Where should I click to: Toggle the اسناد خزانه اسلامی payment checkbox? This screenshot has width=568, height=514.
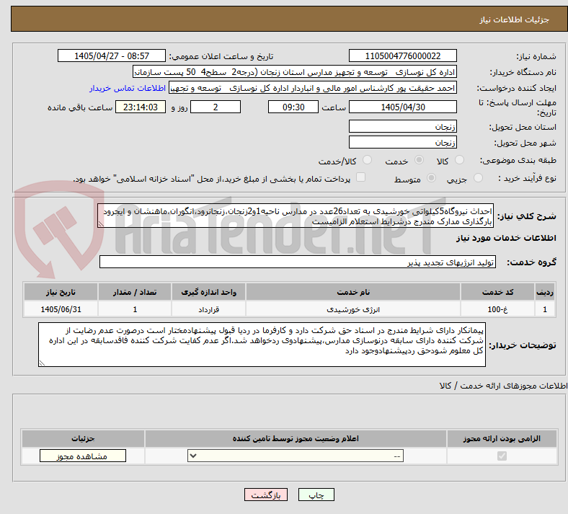click(x=361, y=177)
